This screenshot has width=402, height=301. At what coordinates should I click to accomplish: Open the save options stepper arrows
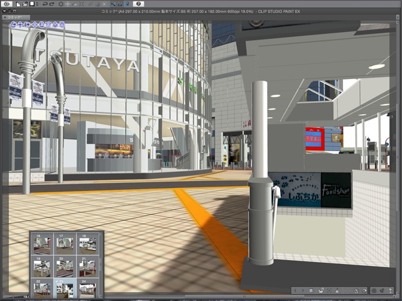point(38,4)
